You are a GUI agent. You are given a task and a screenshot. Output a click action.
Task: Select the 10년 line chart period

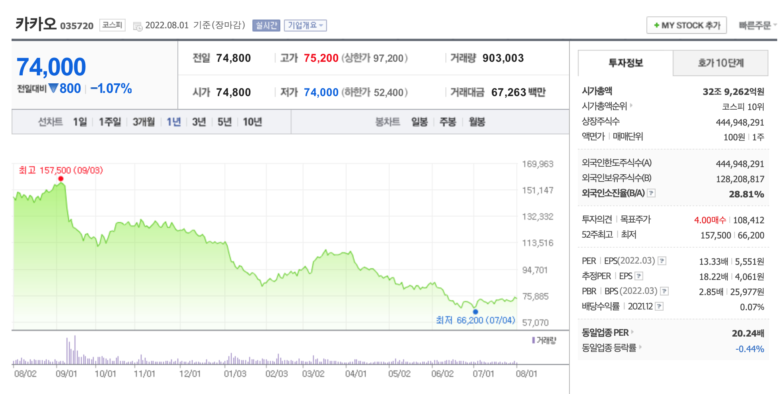click(252, 122)
